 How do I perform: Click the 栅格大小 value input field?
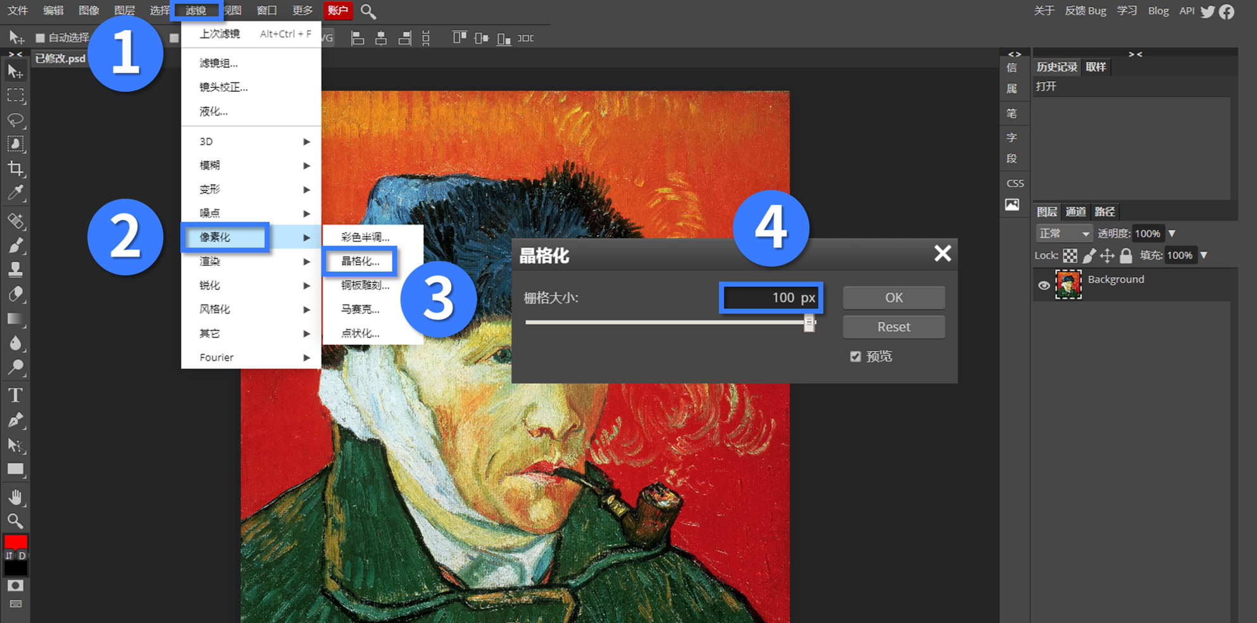coord(771,298)
